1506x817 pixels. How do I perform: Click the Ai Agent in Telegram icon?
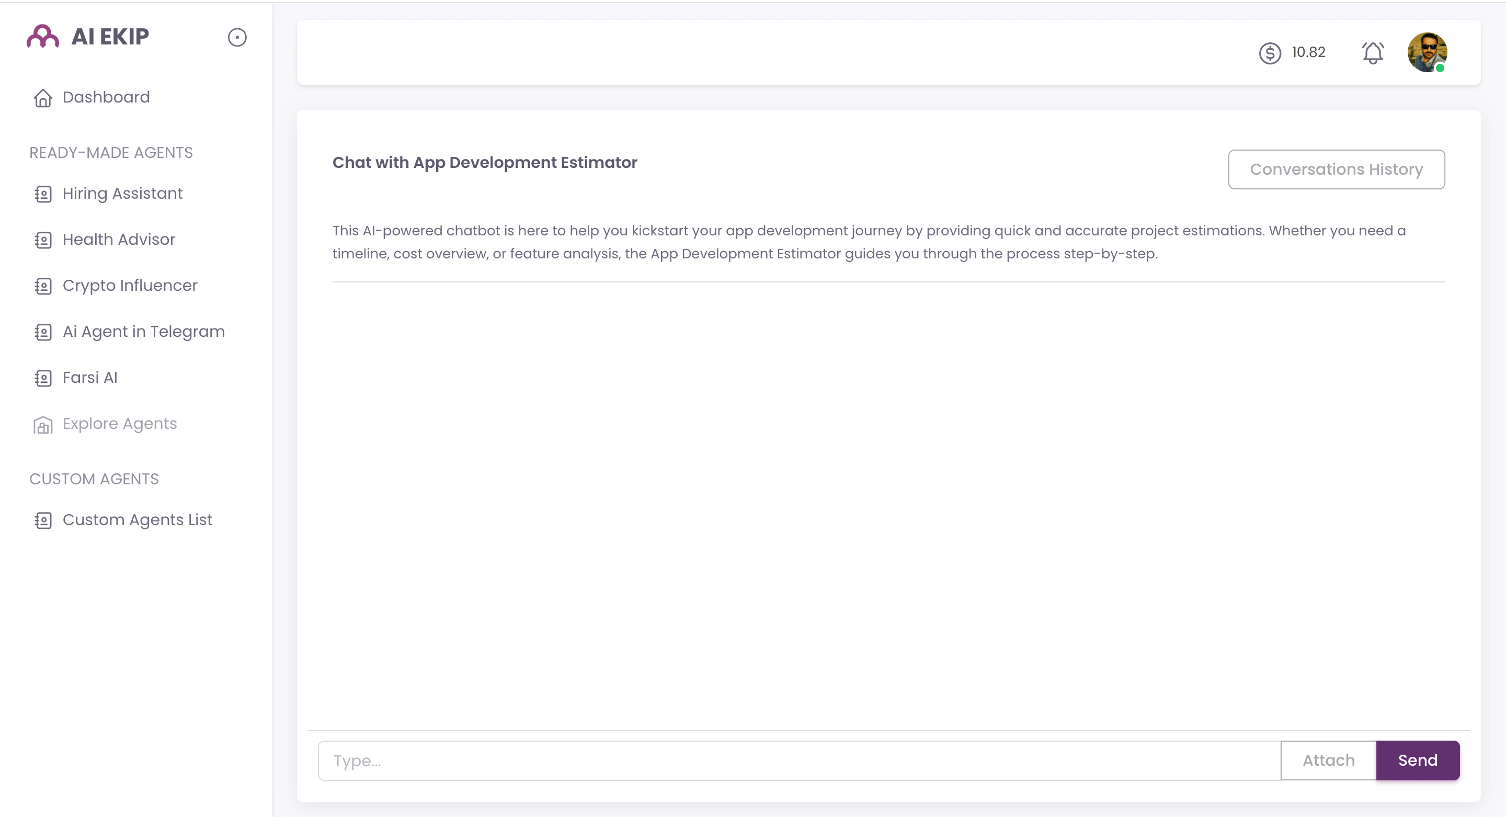click(x=43, y=332)
